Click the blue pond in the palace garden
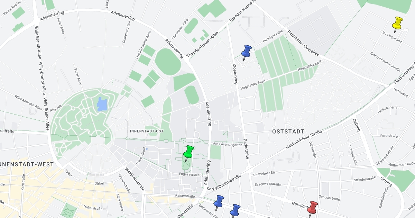The height and width of the screenshot is (218, 415). 102,104
